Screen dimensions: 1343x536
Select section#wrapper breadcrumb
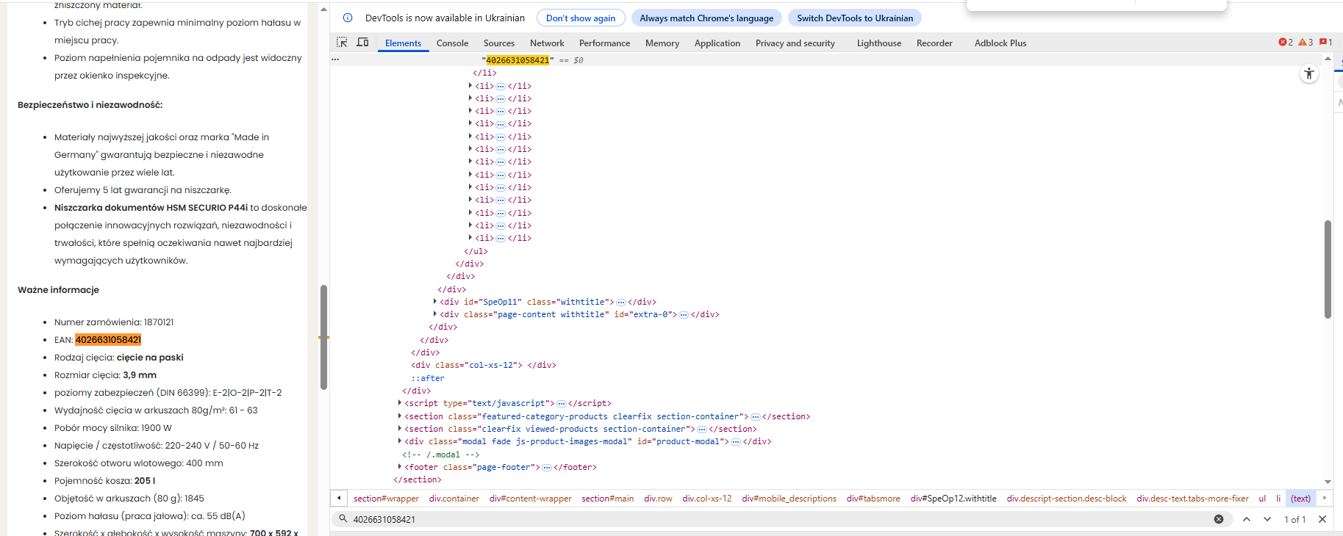386,499
